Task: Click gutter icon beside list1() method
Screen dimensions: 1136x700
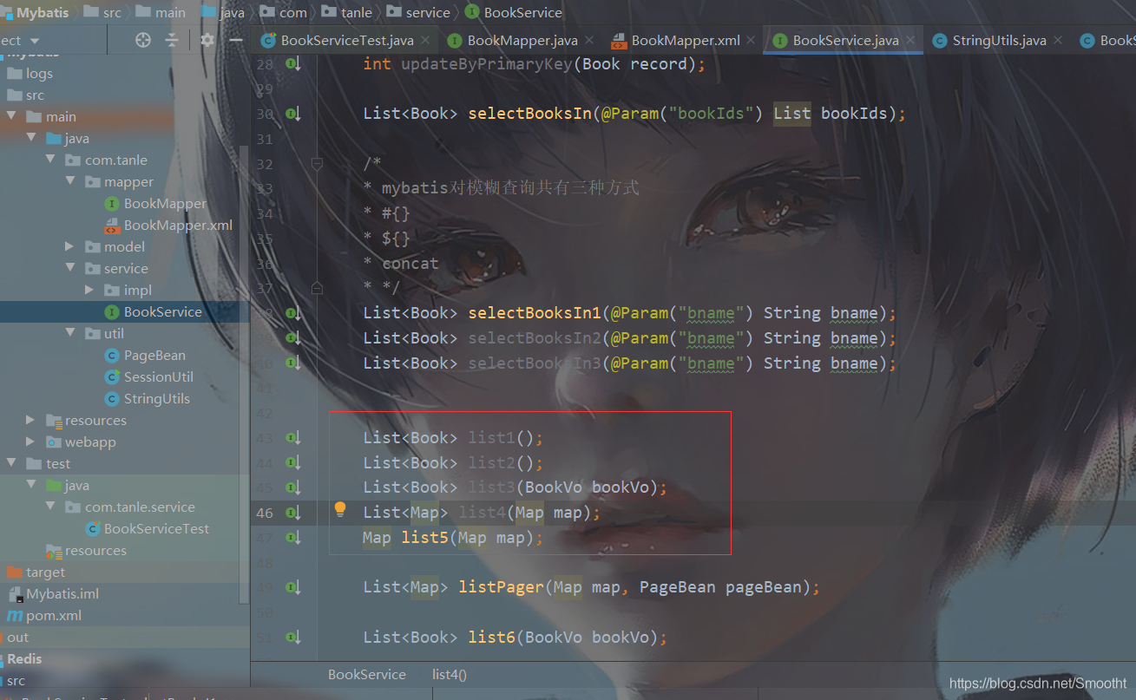Action: 293,438
